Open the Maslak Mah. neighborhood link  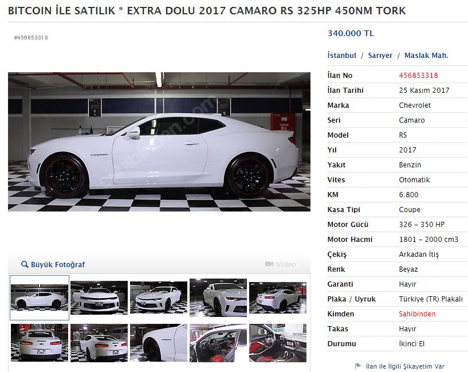pyautogui.click(x=426, y=56)
